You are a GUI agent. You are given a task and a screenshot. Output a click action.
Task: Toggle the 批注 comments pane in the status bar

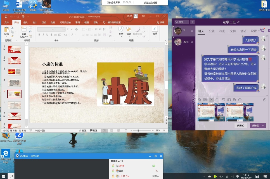(94, 130)
